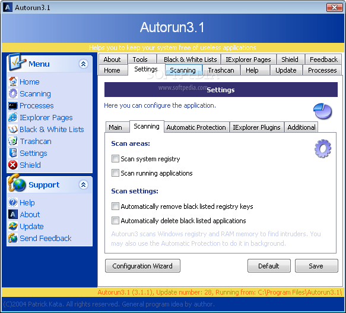Open Home link in sidebar menu
346x313 pixels.
(x=30, y=82)
